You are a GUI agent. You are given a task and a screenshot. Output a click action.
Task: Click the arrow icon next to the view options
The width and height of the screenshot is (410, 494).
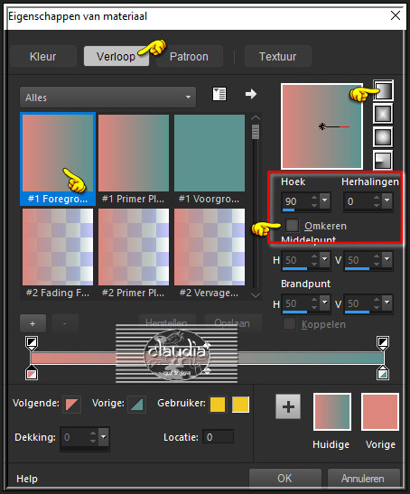point(251,94)
